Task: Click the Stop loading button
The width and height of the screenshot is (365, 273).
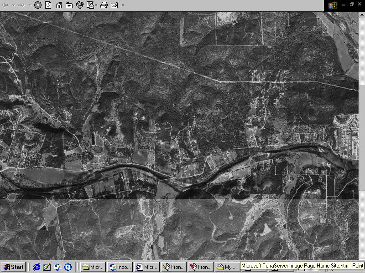Action: (x=38, y=5)
